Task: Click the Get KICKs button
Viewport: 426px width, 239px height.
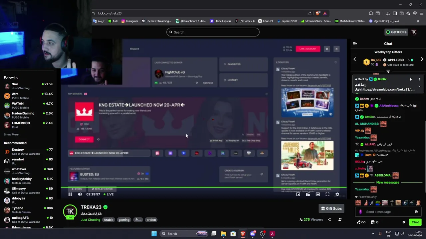Action: (x=396, y=32)
